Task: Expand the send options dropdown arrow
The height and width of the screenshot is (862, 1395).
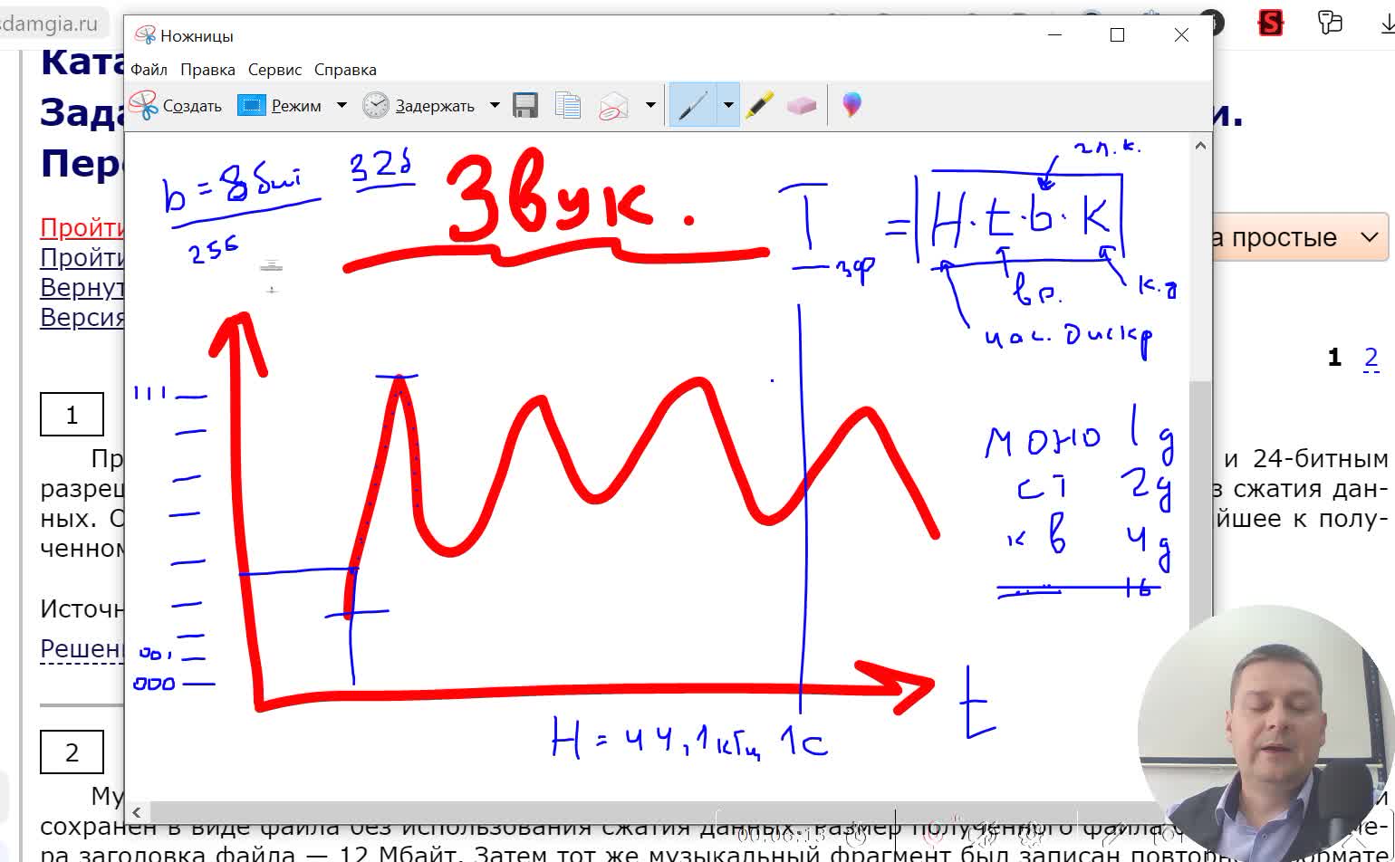Action: pyautogui.click(x=650, y=105)
